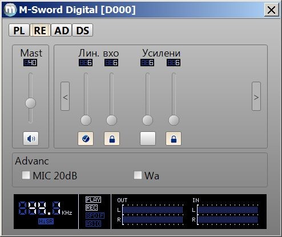Toggle the Лин. вхо checkmark select button
The image size is (282, 237).
(x=86, y=139)
